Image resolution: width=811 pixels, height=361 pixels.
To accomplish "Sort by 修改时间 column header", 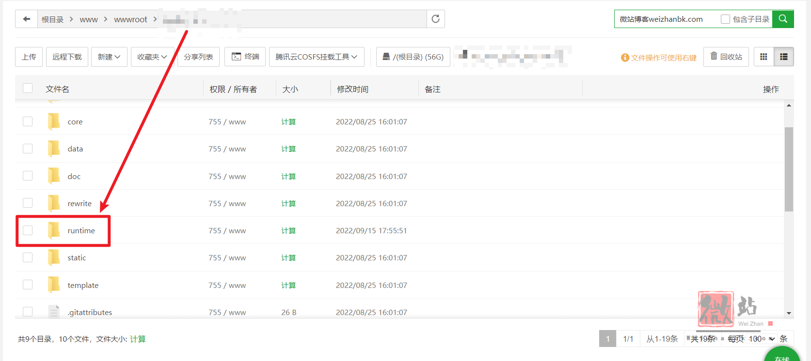I will tap(352, 89).
